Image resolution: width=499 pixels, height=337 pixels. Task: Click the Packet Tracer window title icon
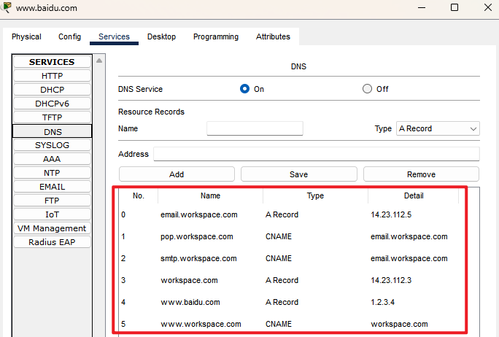[7, 7]
